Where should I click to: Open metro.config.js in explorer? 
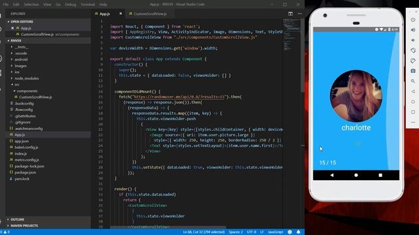[27, 160]
